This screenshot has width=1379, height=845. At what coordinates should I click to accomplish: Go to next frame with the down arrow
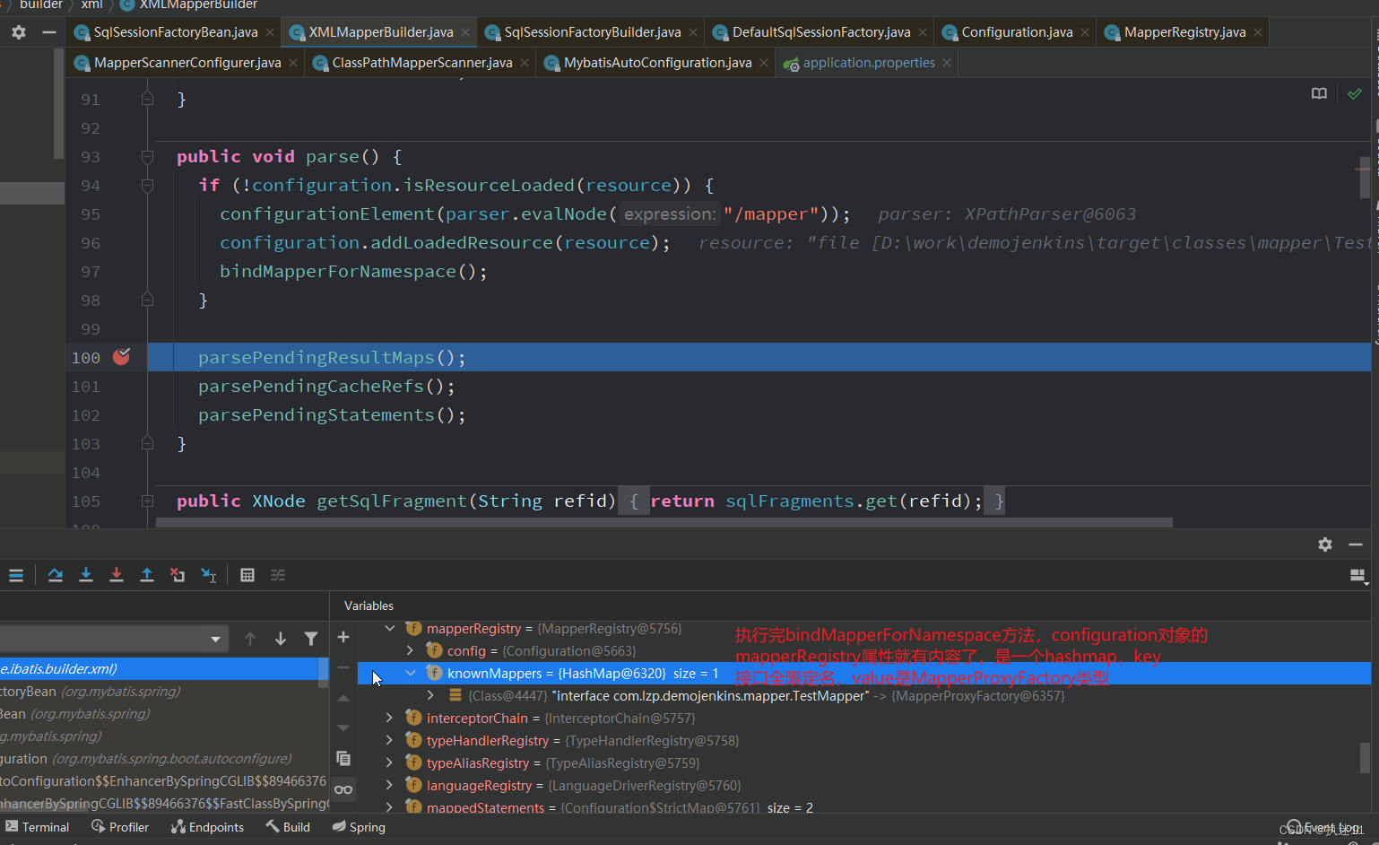point(281,639)
